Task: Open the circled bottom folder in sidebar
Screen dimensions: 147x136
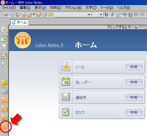Action: pos(4,126)
